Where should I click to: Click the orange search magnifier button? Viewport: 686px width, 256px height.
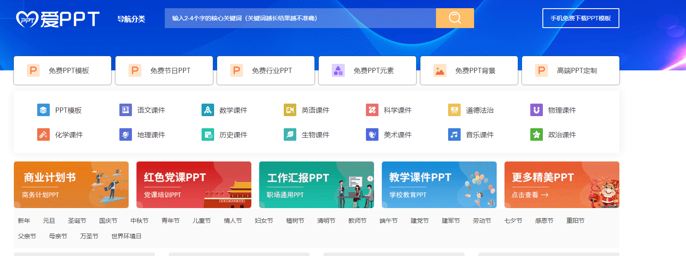point(455,18)
